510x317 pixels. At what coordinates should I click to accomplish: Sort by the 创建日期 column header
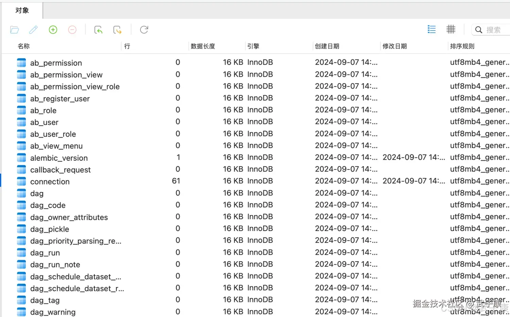pos(327,46)
